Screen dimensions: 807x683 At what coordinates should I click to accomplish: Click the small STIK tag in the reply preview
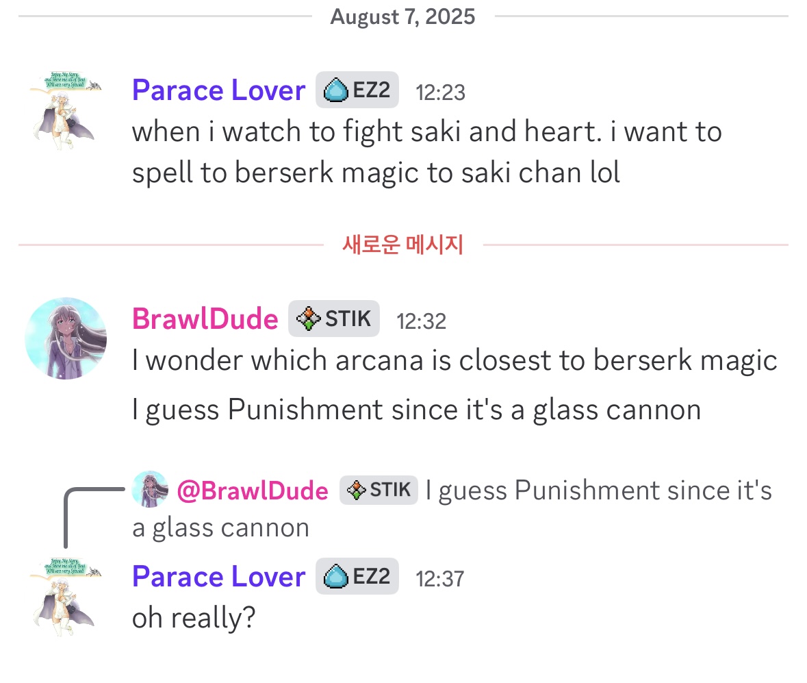[379, 490]
